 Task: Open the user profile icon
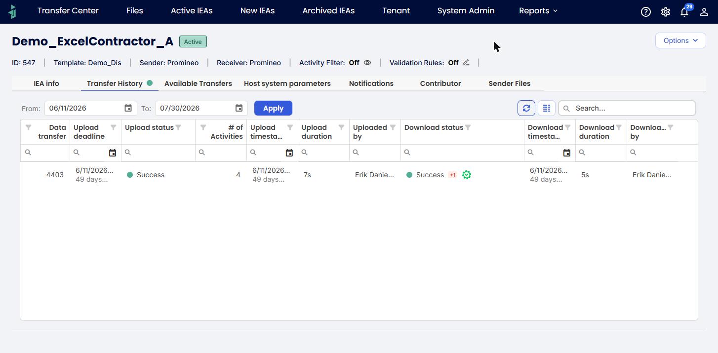704,12
